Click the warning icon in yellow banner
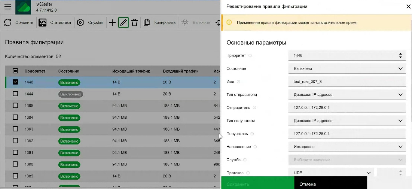The height and width of the screenshot is (189, 412). [x=229, y=22]
